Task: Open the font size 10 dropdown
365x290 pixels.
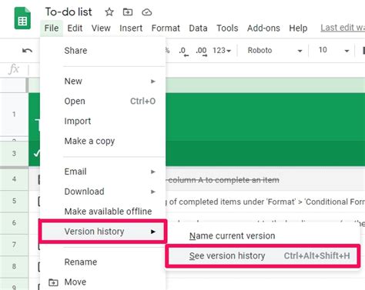Action: pyautogui.click(x=333, y=50)
